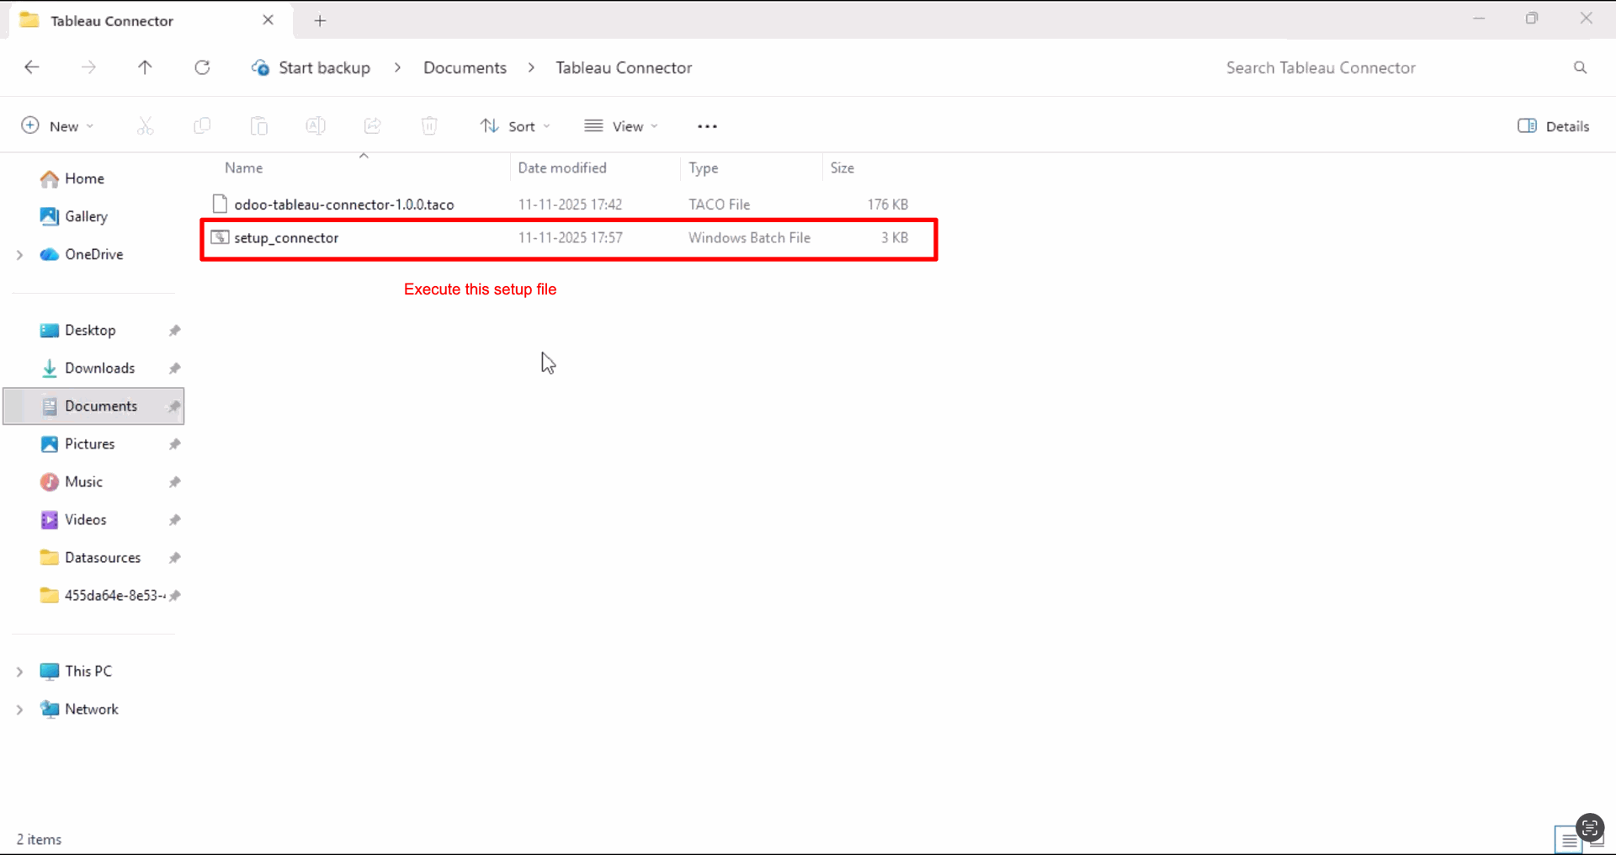
Task: Open Desktop in the sidebar
Action: pyautogui.click(x=90, y=331)
